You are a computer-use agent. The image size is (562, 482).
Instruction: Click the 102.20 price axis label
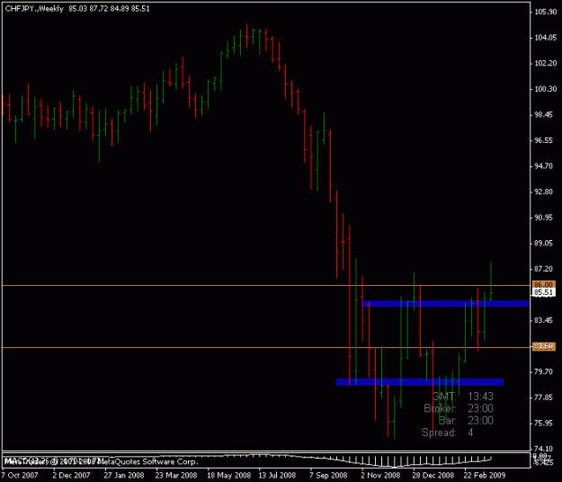(x=546, y=63)
